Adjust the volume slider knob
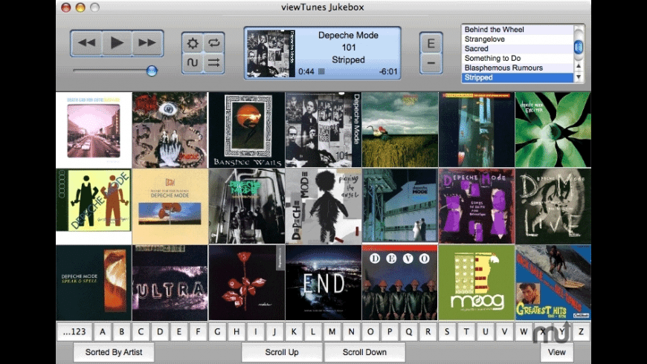Screen dimensions: 647x364 coord(152,71)
